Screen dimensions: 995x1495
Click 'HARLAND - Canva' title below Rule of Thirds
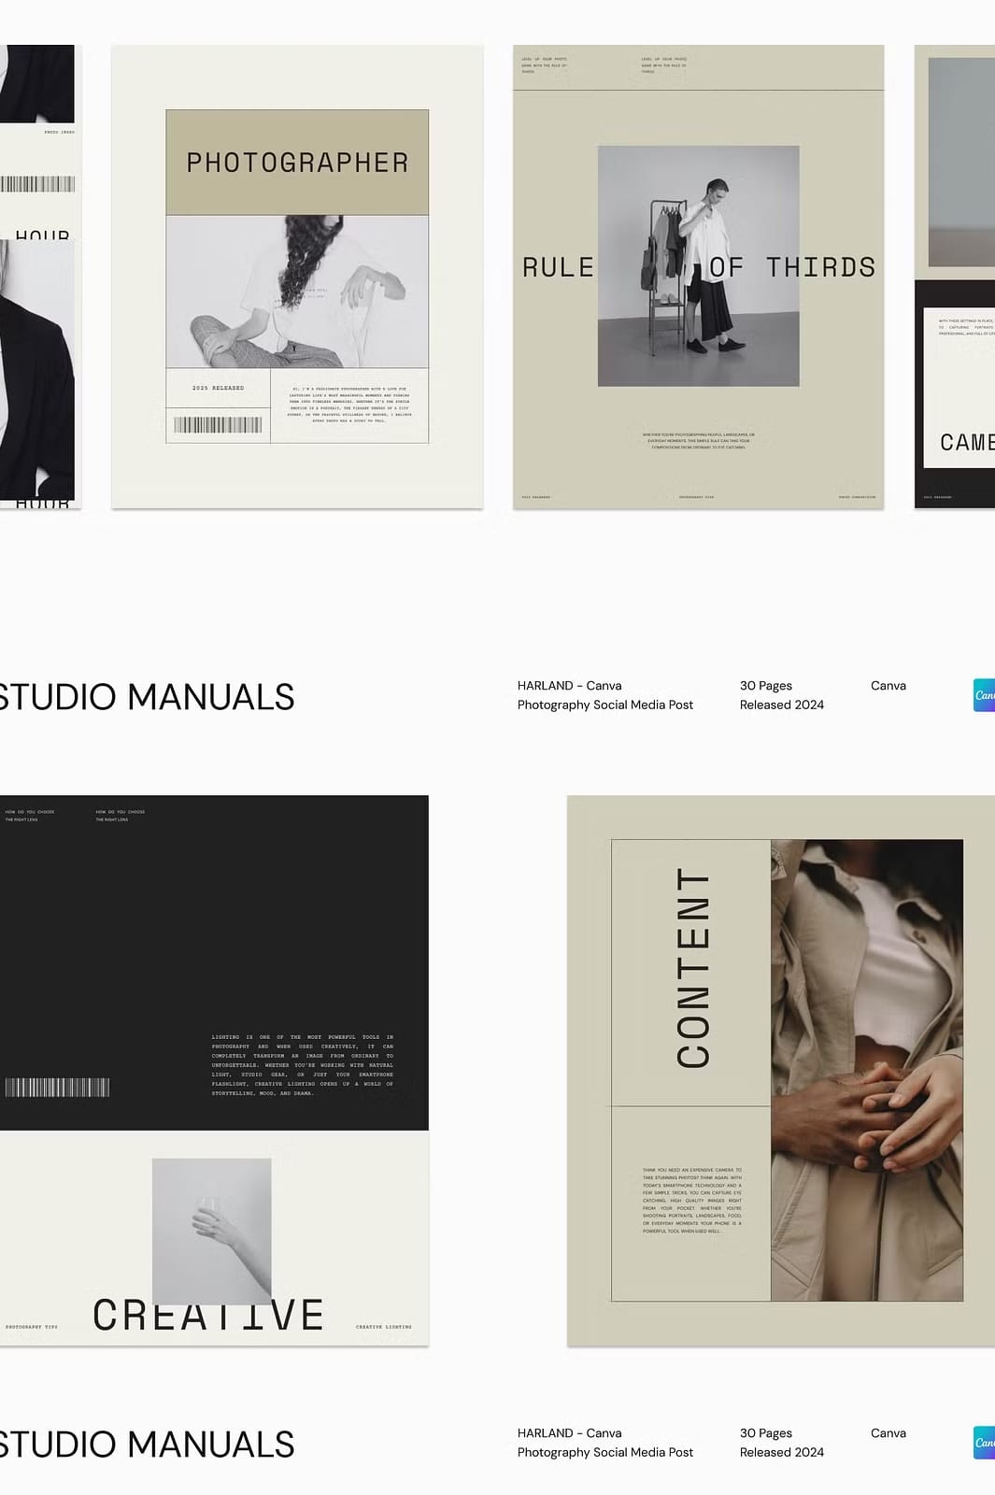pyautogui.click(x=569, y=686)
